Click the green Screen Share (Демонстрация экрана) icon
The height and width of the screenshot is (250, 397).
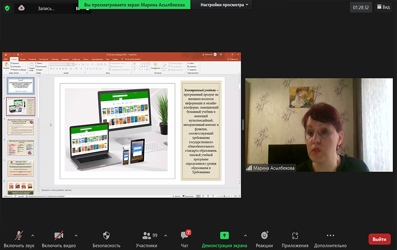224,236
